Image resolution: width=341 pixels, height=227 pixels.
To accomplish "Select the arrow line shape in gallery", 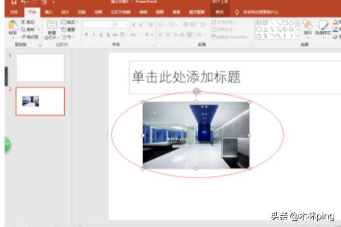I will [x=278, y=22].
